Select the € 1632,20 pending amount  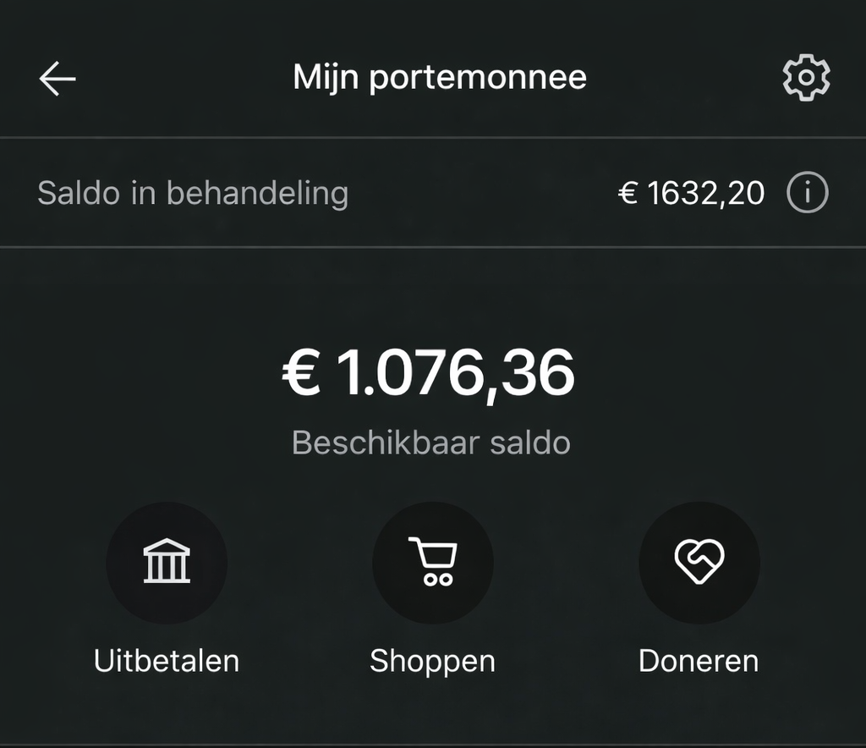691,194
